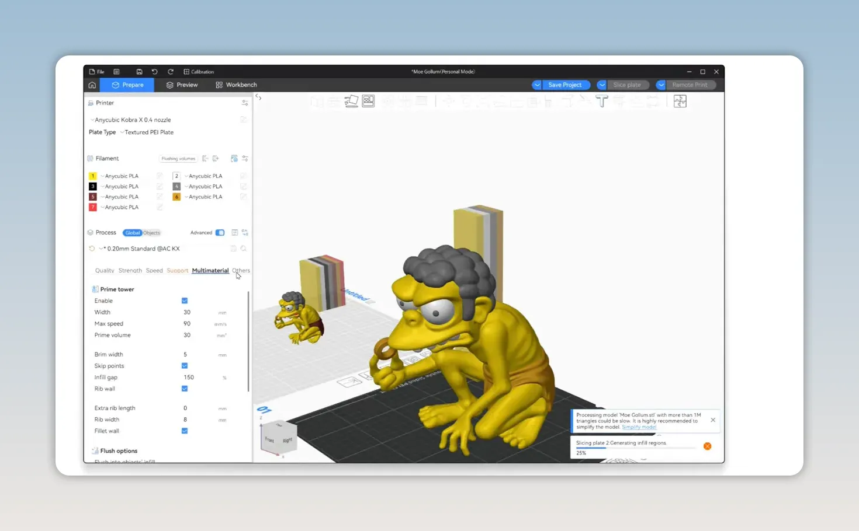
Task: Click the save icon in title bar
Action: click(139, 72)
